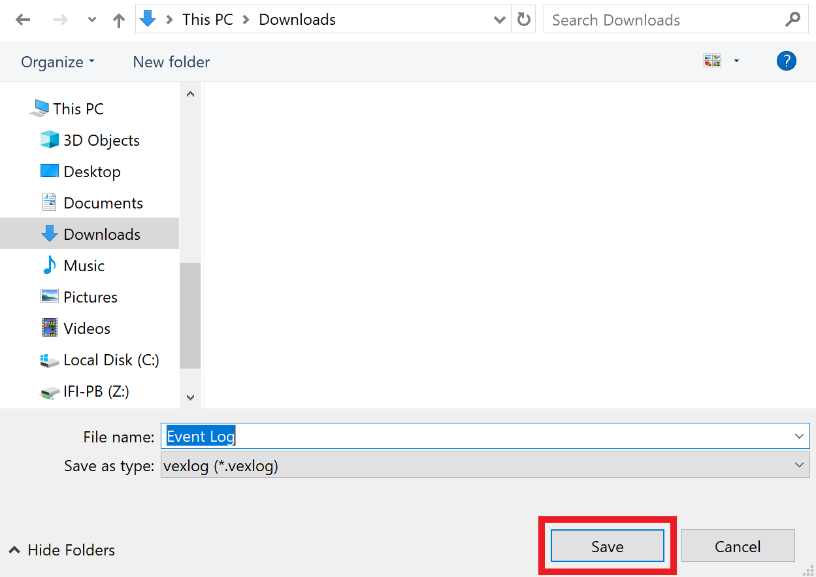
Task: Open the Organize menu
Action: point(57,61)
